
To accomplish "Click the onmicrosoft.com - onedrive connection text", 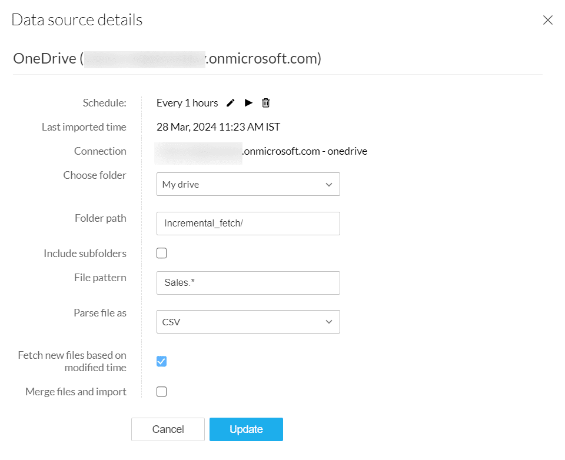I will (x=305, y=151).
